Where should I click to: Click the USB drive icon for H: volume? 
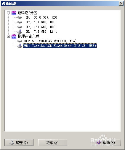tap(20, 32)
